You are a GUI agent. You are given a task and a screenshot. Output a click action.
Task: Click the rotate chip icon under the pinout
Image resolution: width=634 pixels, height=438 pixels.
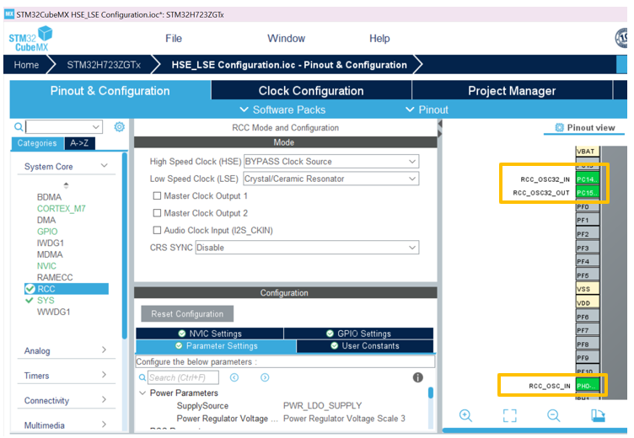598,415
